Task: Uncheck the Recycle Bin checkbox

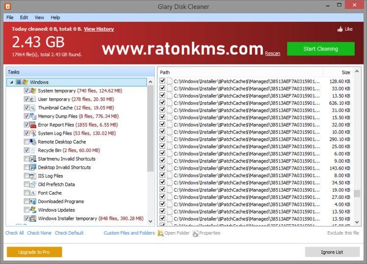Action: 26,150
